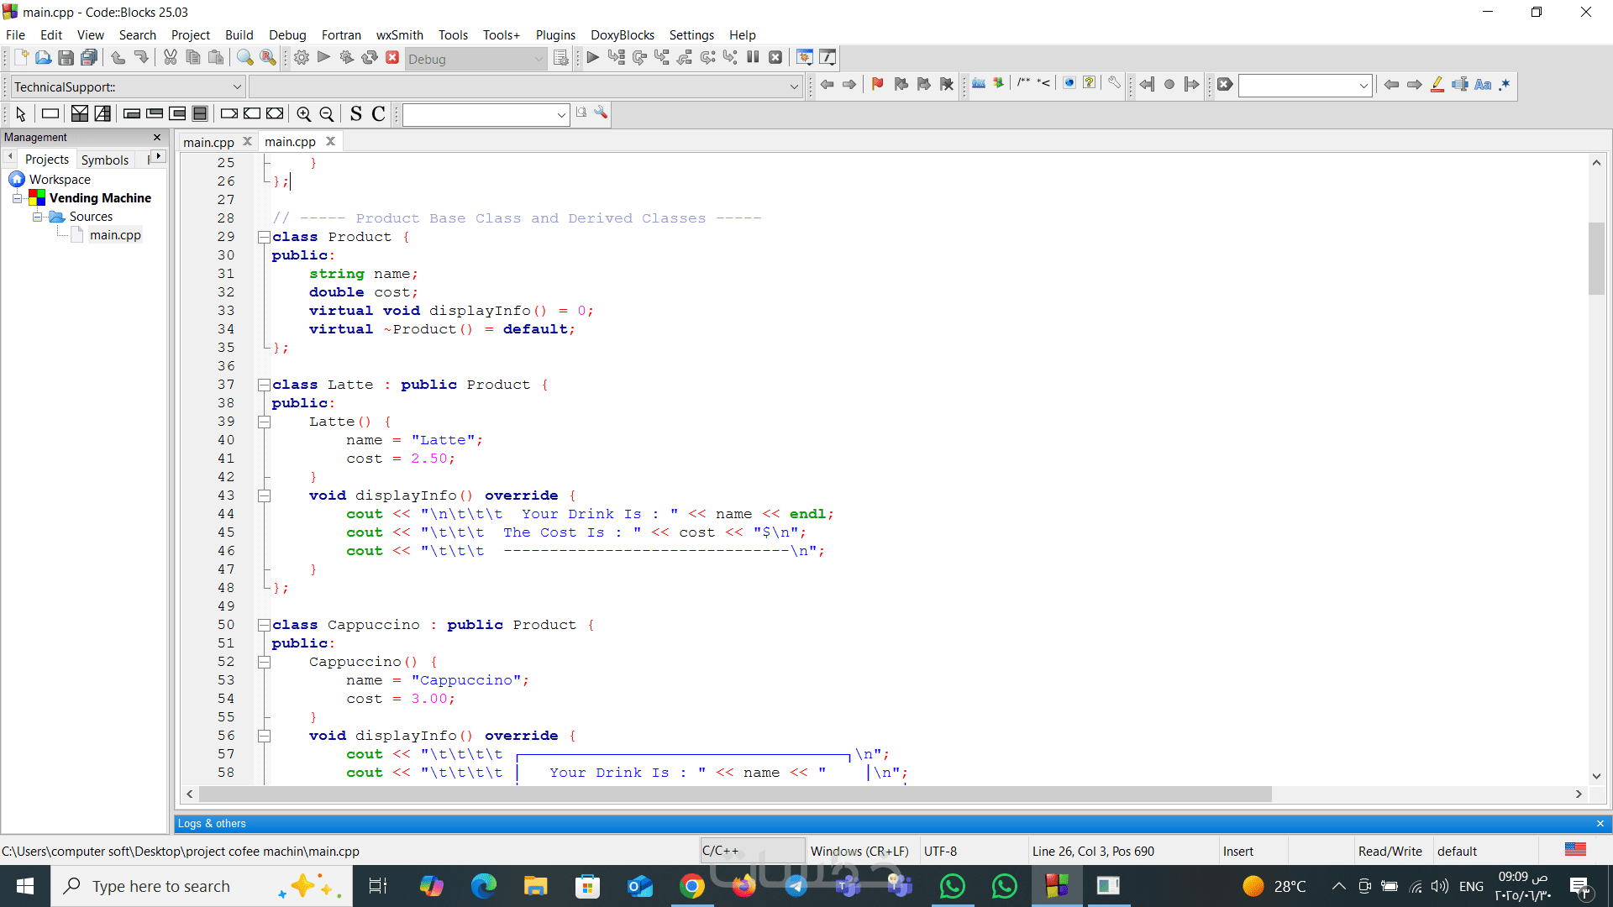Click the Build gear icon
Screen dimensions: 1613x907
click(x=302, y=58)
